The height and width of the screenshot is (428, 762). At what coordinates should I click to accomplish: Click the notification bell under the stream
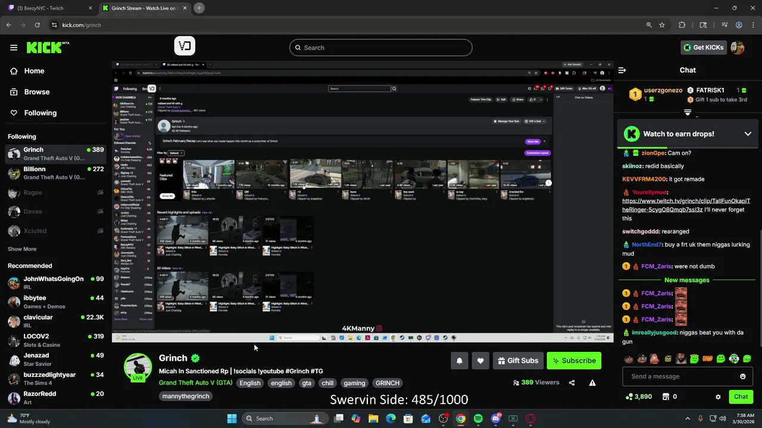460,360
